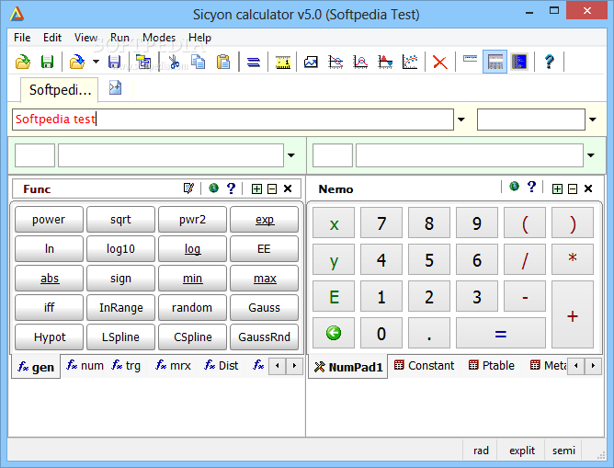Viewport: 614px width, 468px height.
Task: Click the numpad plus button
Action: click(573, 314)
